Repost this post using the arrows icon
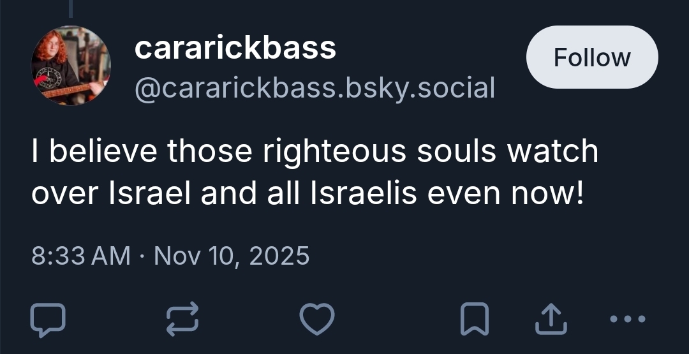This screenshot has width=689, height=354. 182,319
